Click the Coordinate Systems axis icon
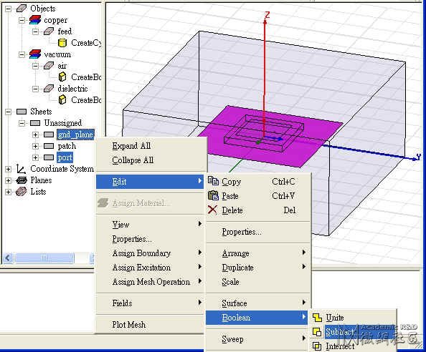The height and width of the screenshot is (352, 426). pyautogui.click(x=21, y=169)
